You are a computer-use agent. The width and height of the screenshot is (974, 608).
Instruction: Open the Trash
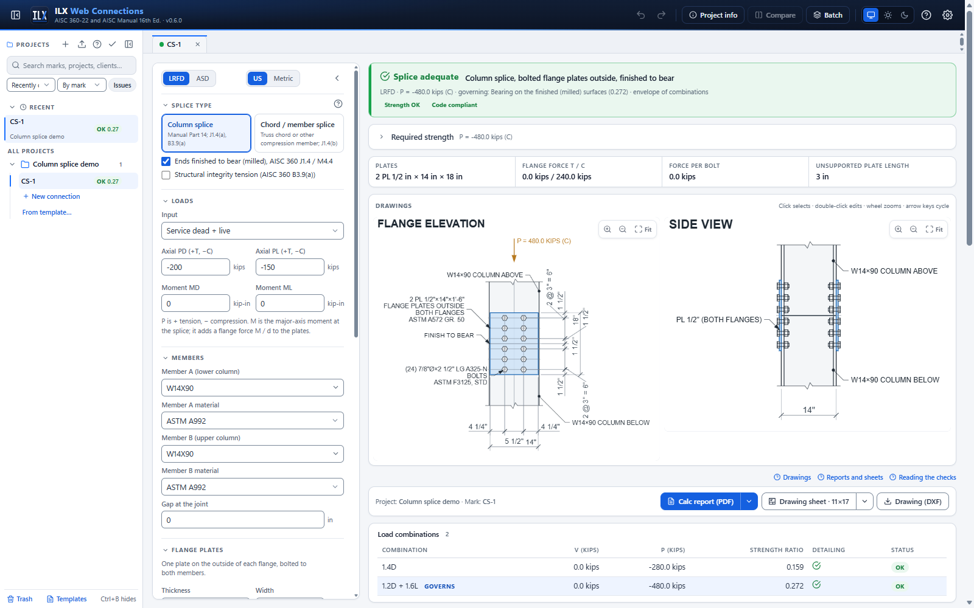[20, 599]
